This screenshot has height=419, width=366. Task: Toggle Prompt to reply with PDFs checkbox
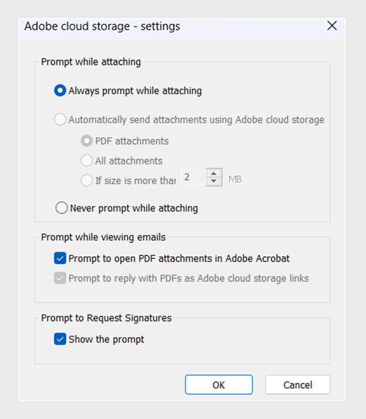(60, 278)
